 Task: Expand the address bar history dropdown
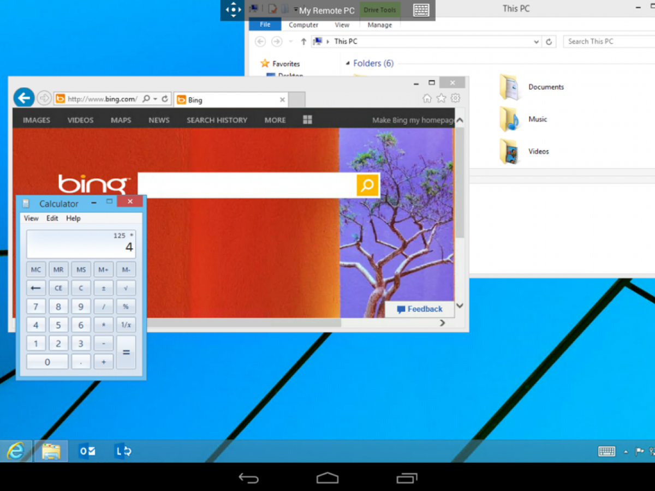[x=537, y=41]
